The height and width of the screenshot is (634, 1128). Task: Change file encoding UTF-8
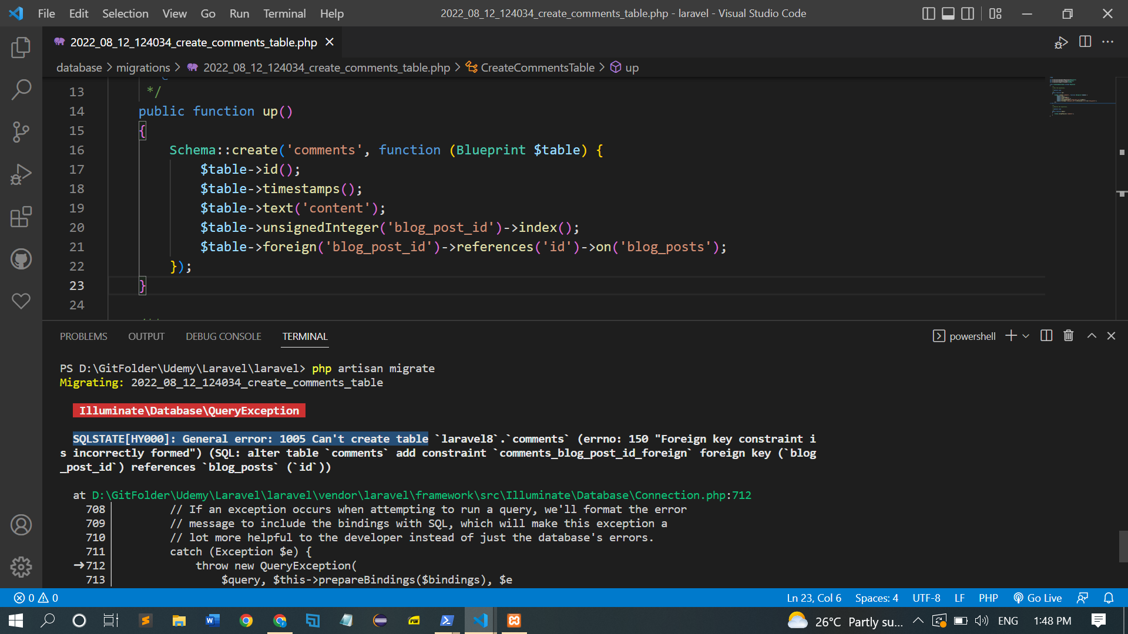pos(926,598)
